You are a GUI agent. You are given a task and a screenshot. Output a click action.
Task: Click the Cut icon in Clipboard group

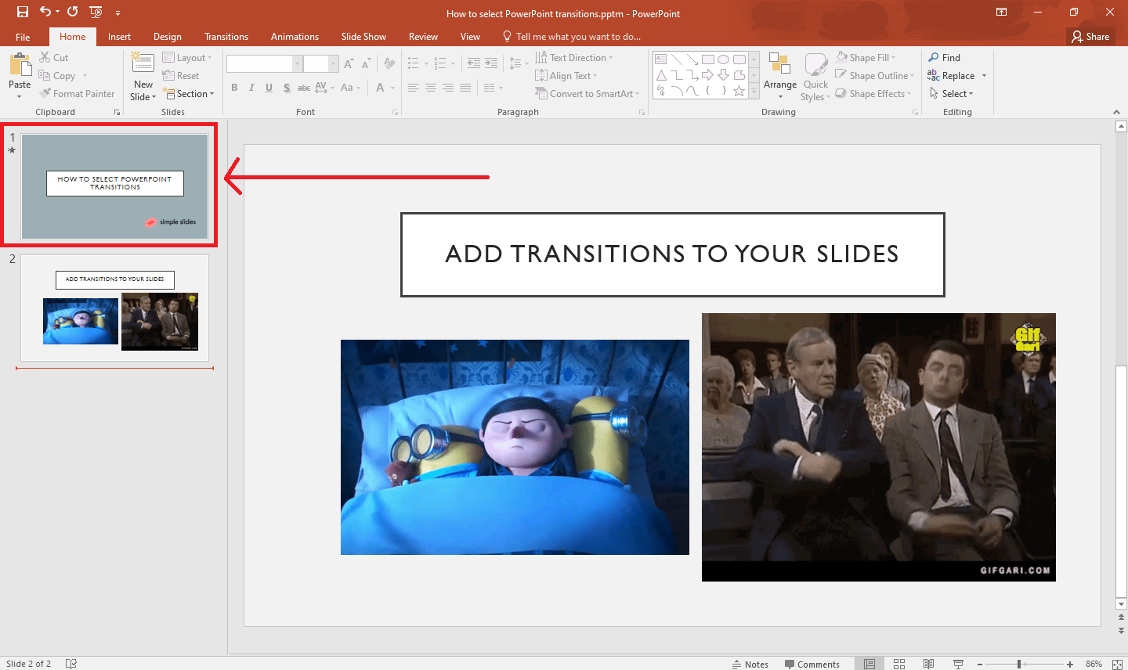click(45, 56)
